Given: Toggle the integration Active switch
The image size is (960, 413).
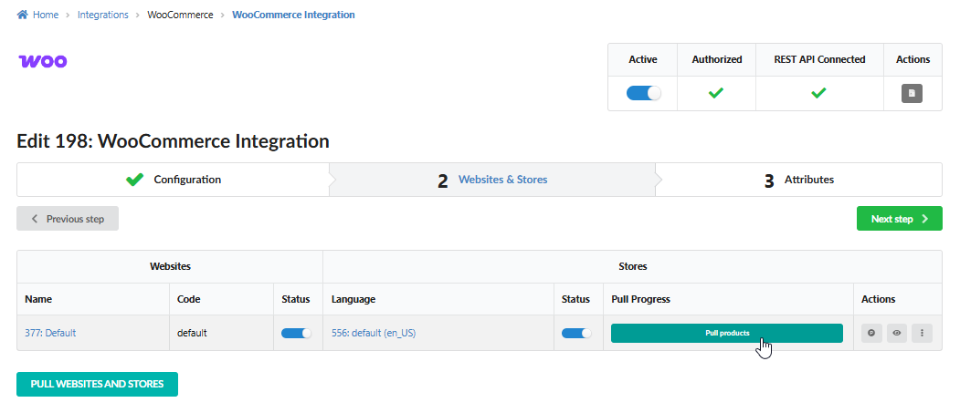Looking at the screenshot, I should coord(643,93).
